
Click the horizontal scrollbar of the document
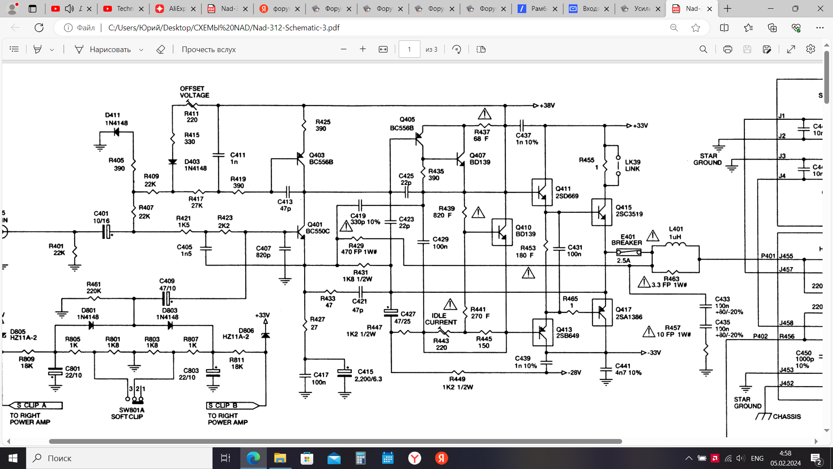[x=335, y=441]
